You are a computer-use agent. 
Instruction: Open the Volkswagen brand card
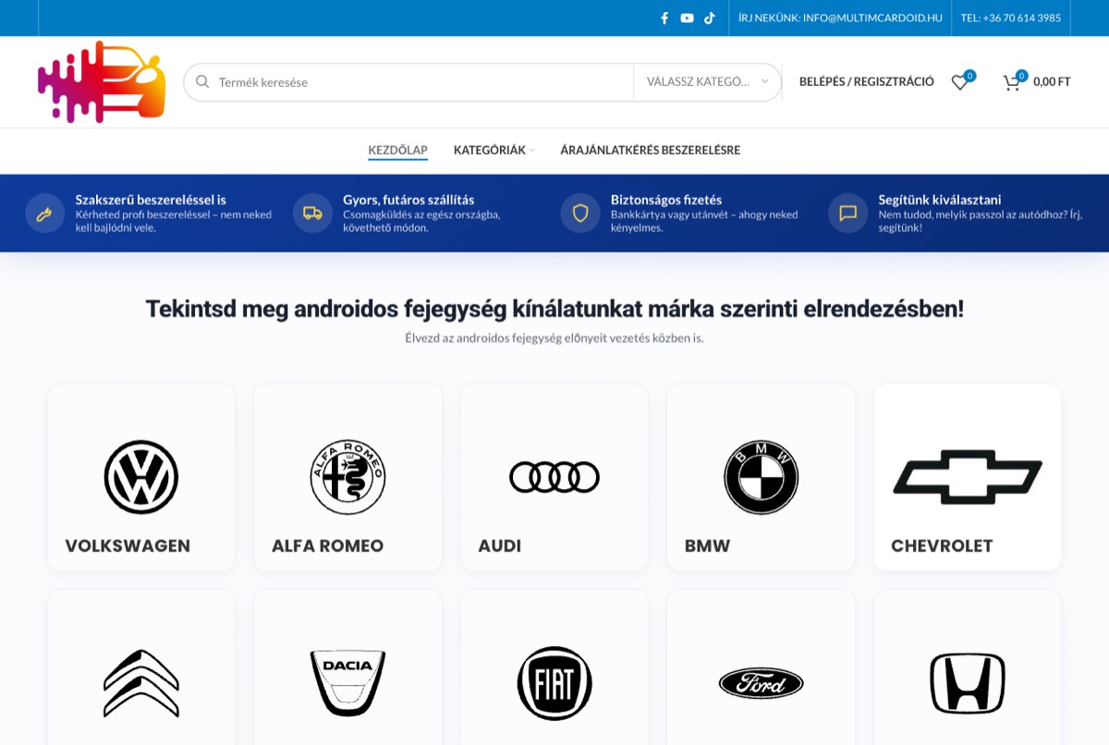(x=141, y=477)
